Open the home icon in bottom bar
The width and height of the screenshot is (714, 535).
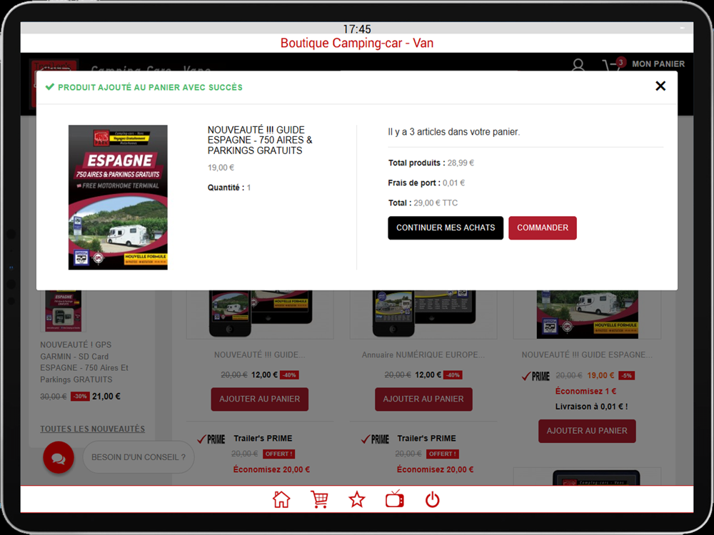pyautogui.click(x=281, y=499)
